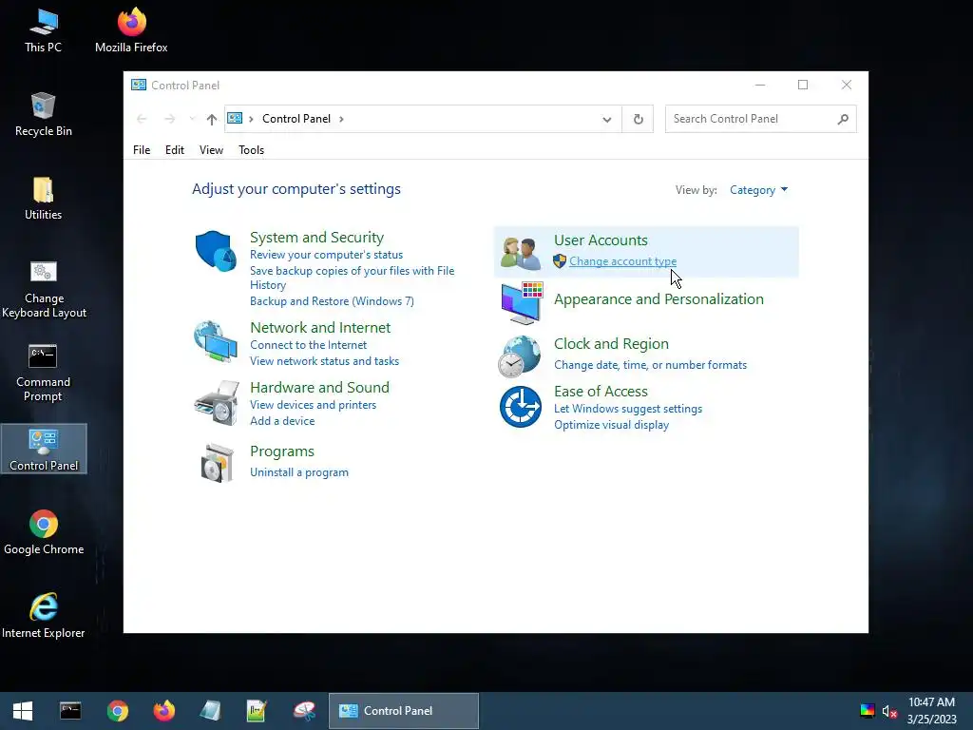The image size is (973, 730).
Task: Open the paint tool icon on taskbar
Action: coord(304,711)
